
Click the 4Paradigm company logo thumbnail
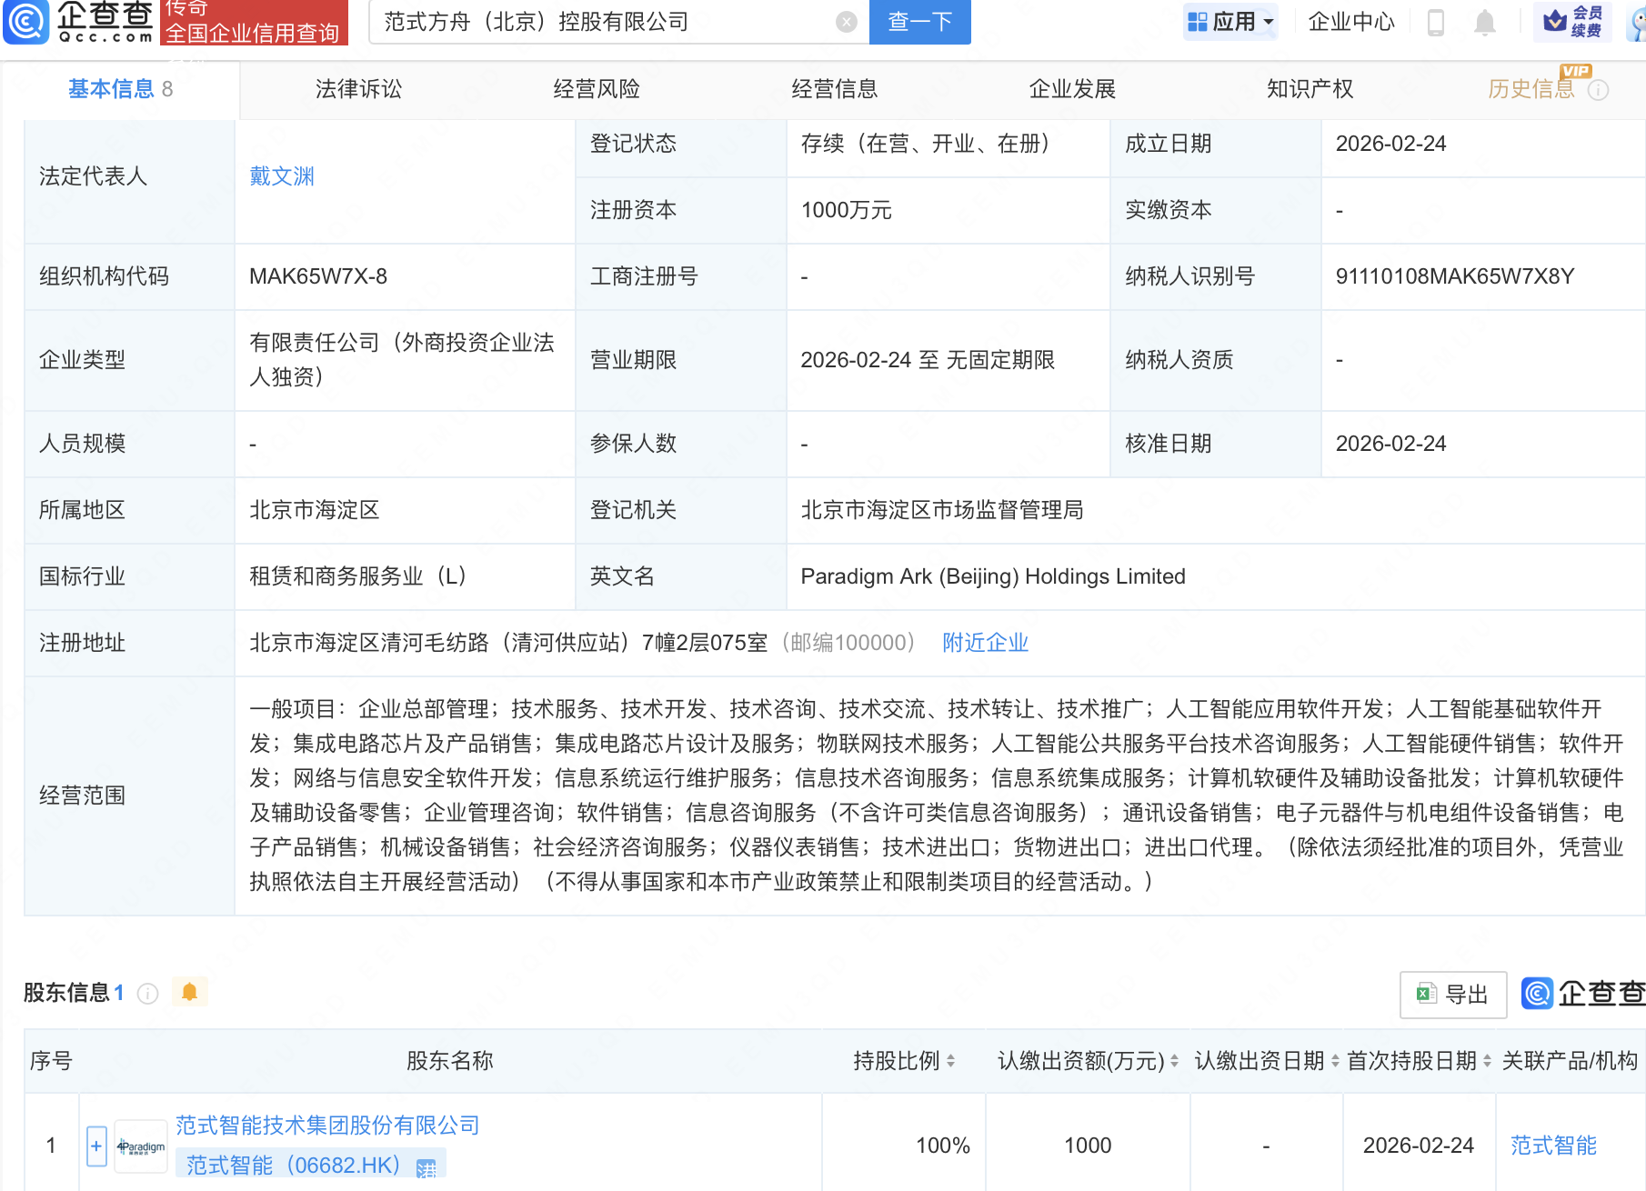coord(140,1146)
